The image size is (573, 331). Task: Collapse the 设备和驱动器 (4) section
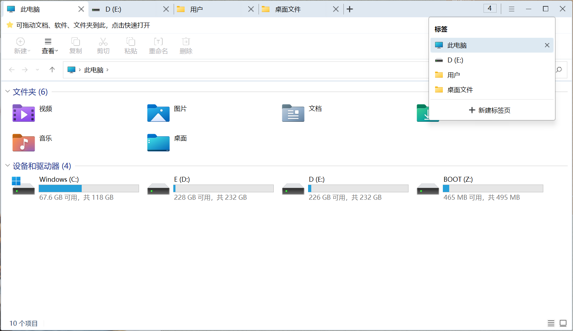click(x=7, y=166)
